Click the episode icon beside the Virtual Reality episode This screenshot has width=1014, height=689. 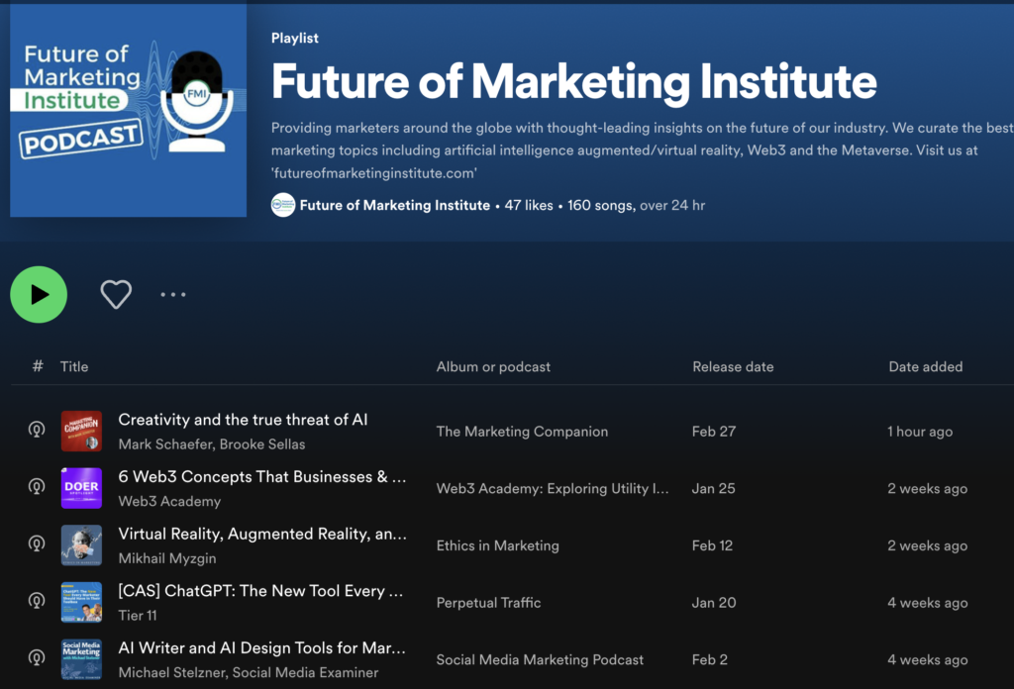click(37, 544)
